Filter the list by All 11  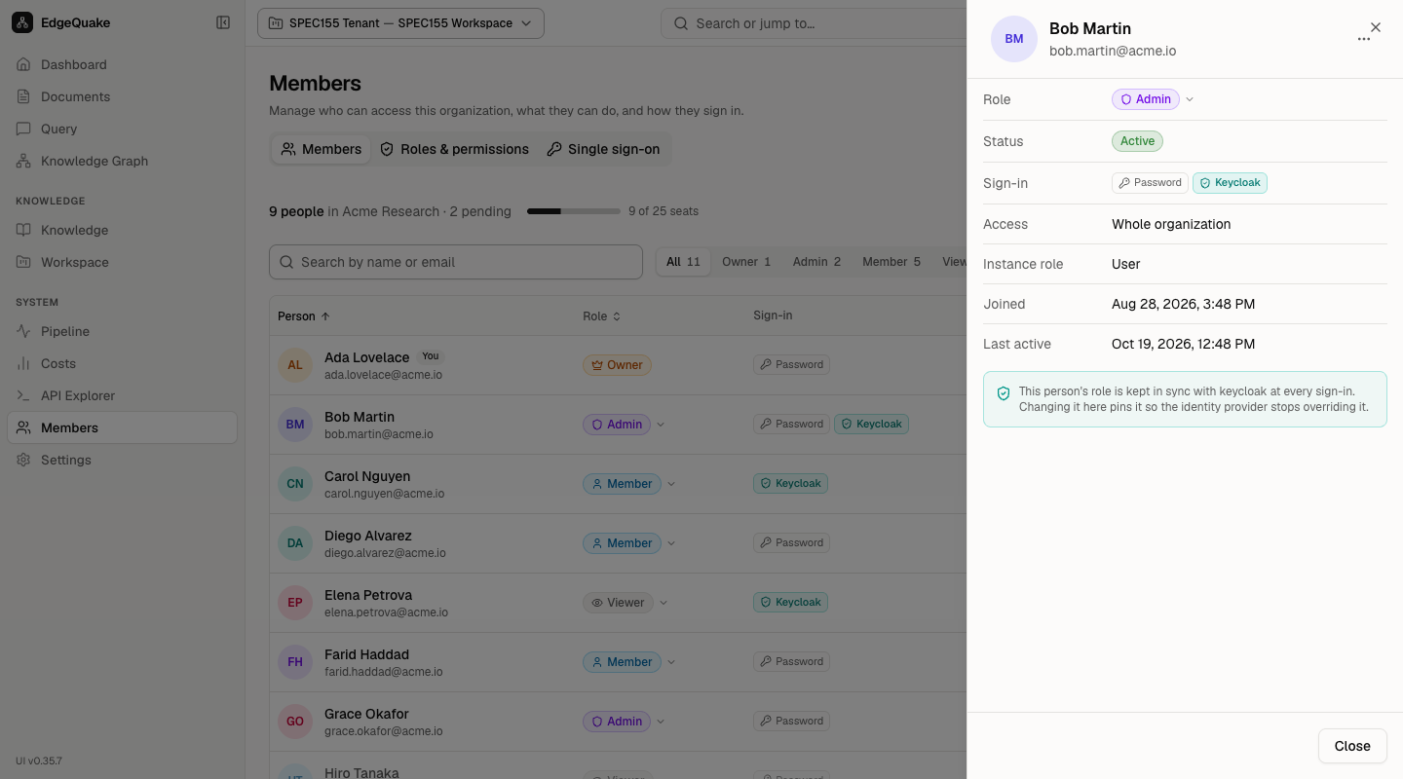(x=683, y=262)
